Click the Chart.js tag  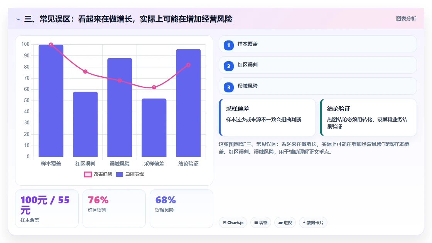233,223
